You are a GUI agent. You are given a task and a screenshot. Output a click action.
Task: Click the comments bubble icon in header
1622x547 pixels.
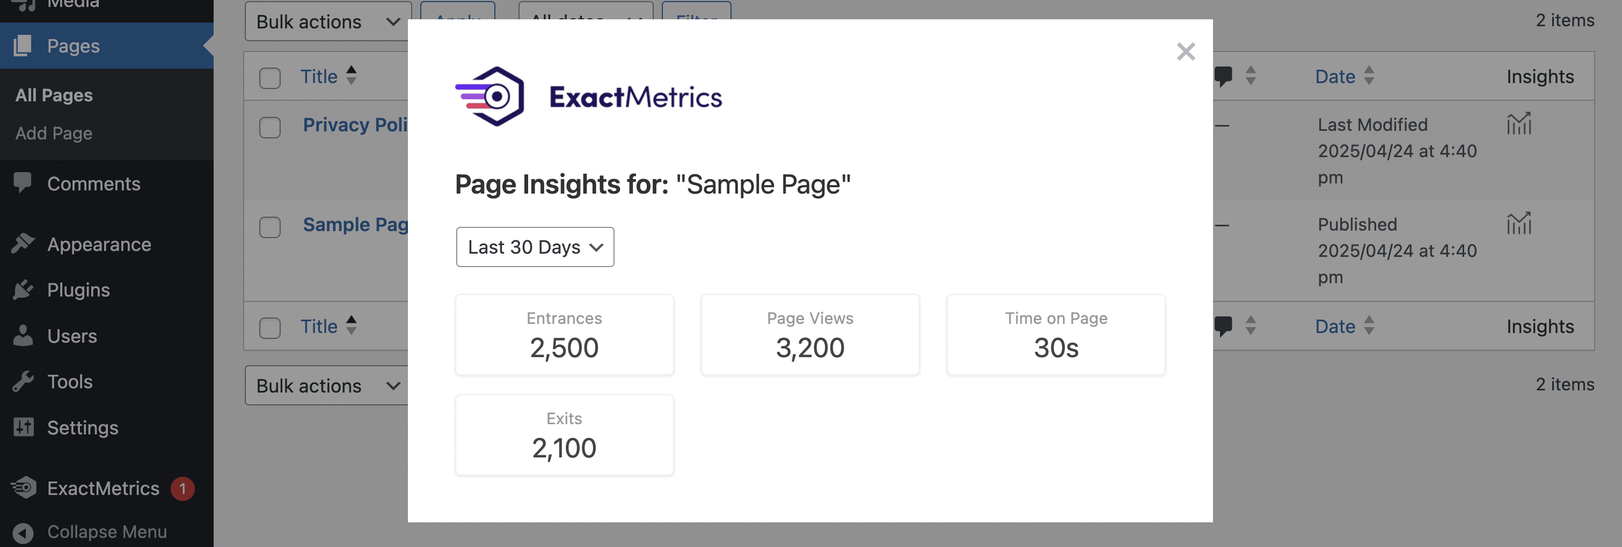(x=1223, y=76)
